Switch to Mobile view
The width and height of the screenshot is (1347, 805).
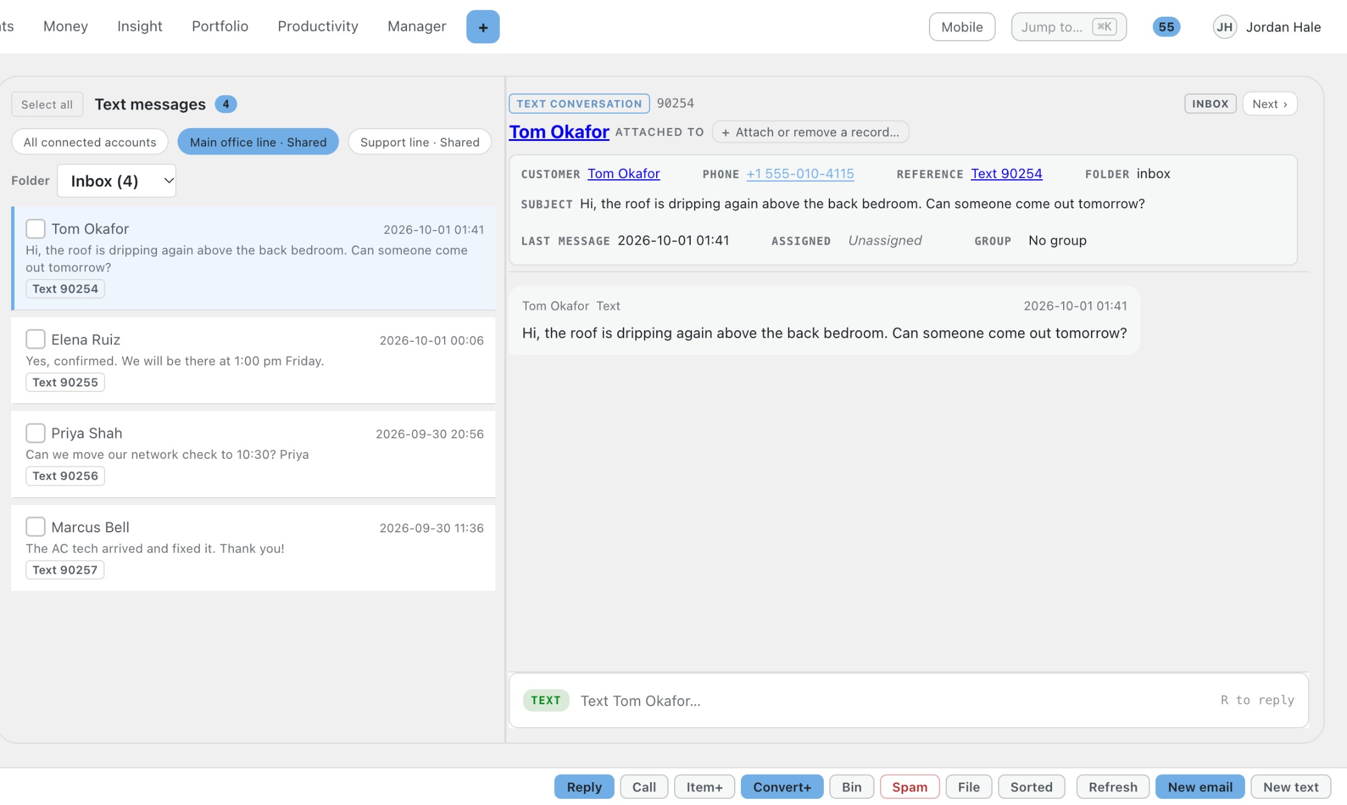pos(962,27)
